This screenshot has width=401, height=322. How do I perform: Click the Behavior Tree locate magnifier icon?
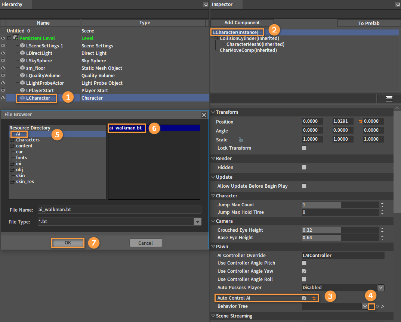click(377, 306)
